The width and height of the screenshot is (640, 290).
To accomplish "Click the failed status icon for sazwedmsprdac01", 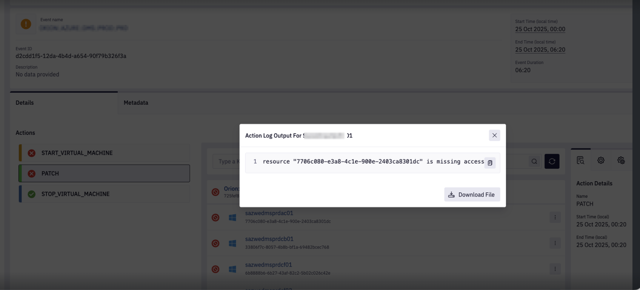I will (x=215, y=217).
